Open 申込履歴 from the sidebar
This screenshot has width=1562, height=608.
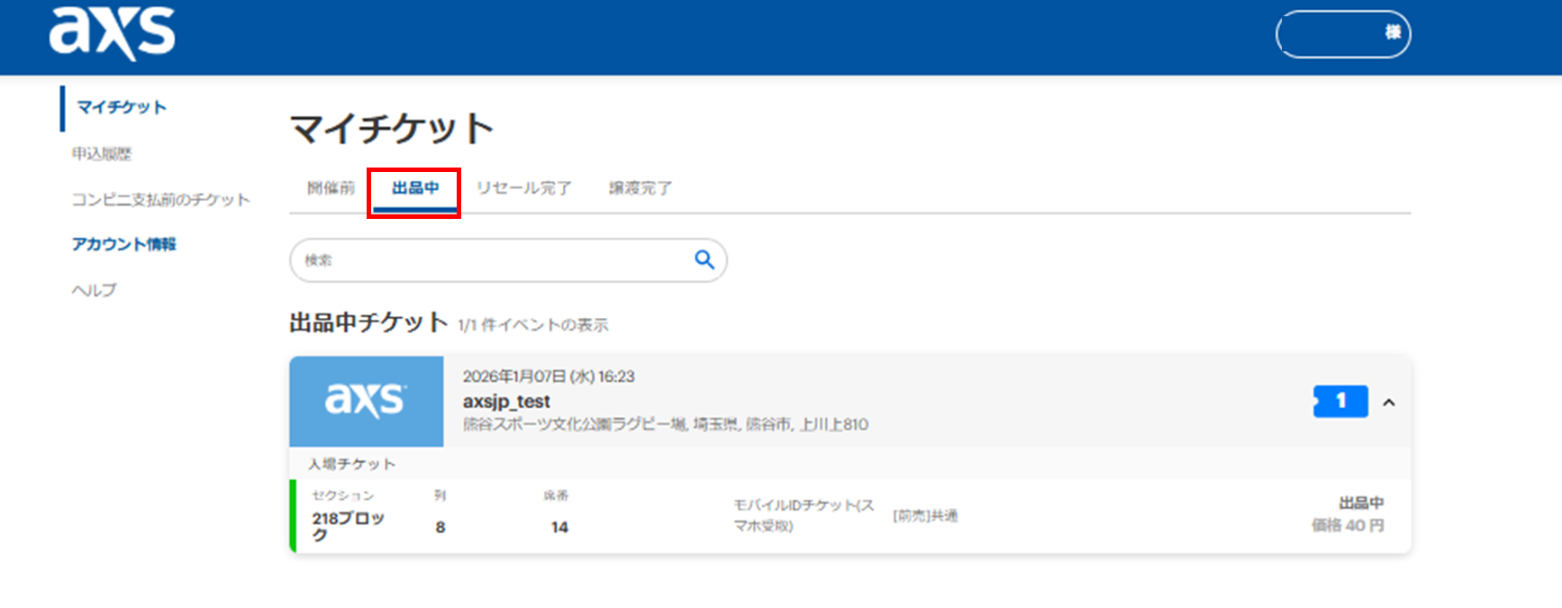point(102,154)
